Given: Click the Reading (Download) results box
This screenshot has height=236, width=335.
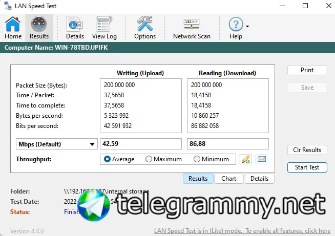Looking at the screenshot, I should click(x=228, y=105).
